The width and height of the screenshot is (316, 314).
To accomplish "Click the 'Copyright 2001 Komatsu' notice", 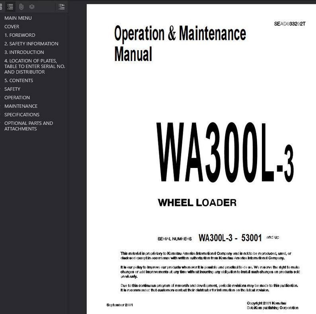I will (x=273, y=305).
